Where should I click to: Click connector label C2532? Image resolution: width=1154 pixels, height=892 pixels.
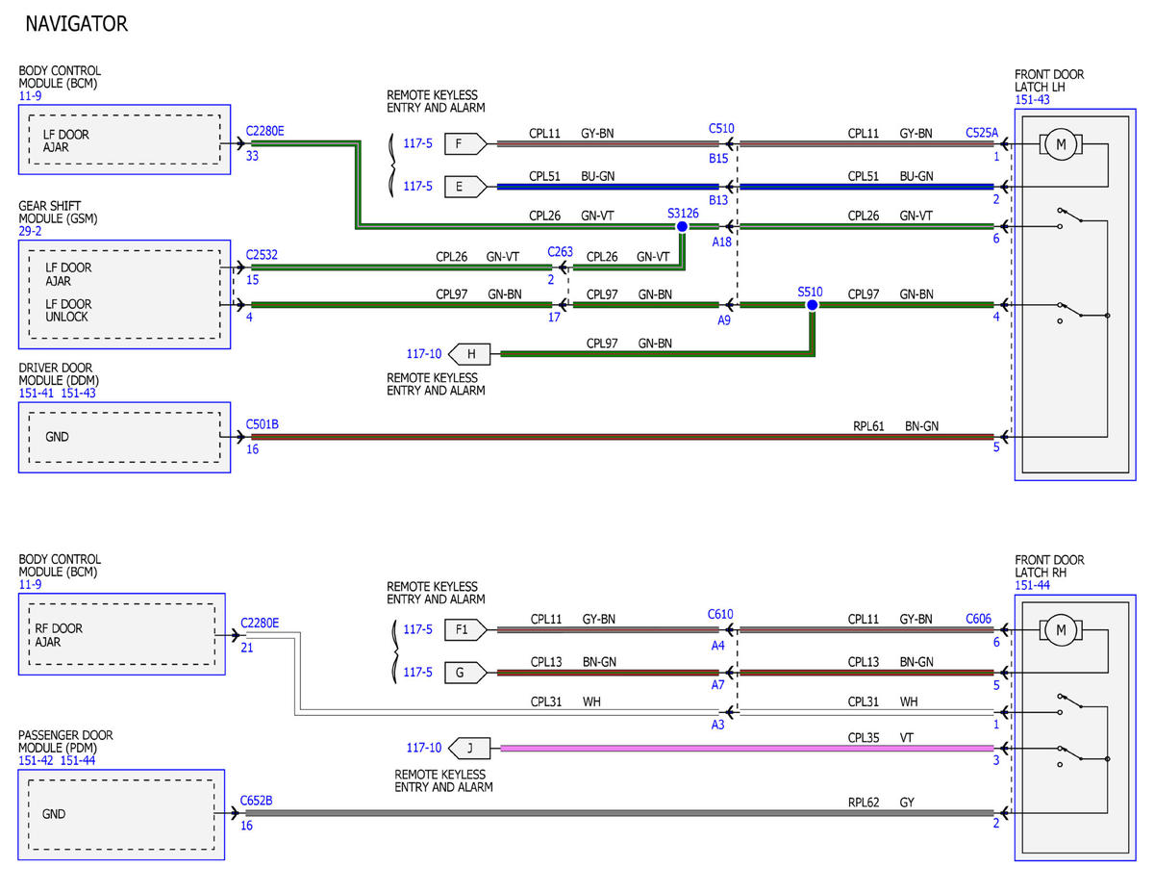[261, 254]
